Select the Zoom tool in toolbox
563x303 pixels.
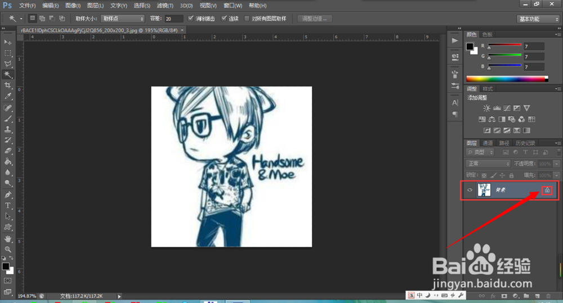point(7,249)
